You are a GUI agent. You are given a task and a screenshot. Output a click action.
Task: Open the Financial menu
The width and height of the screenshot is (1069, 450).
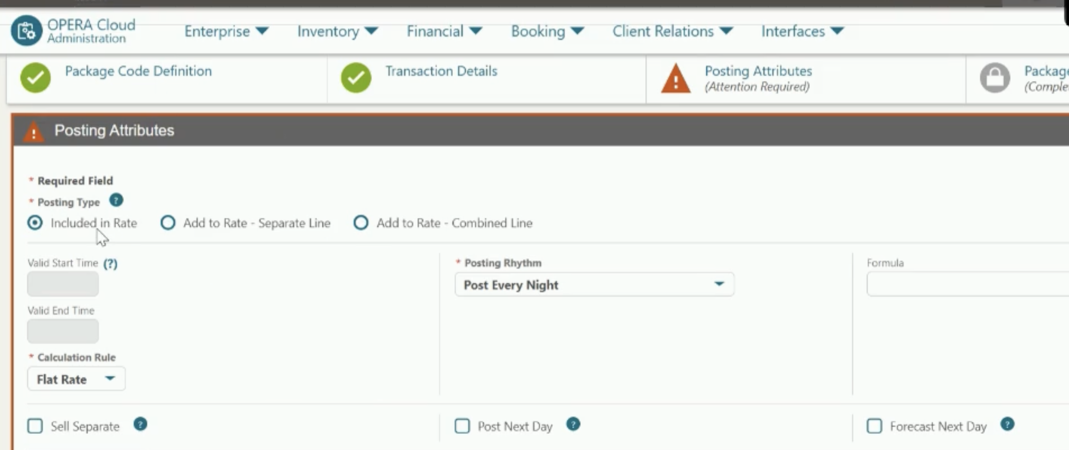[x=444, y=31]
